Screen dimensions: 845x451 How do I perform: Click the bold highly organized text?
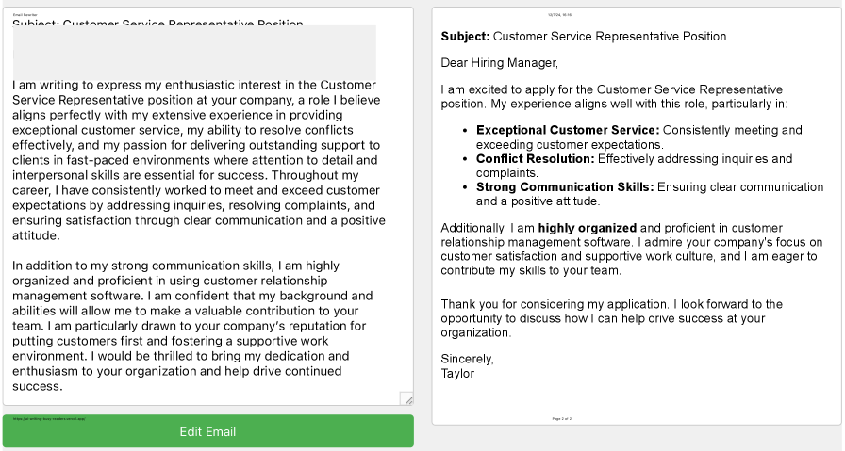tap(588, 228)
